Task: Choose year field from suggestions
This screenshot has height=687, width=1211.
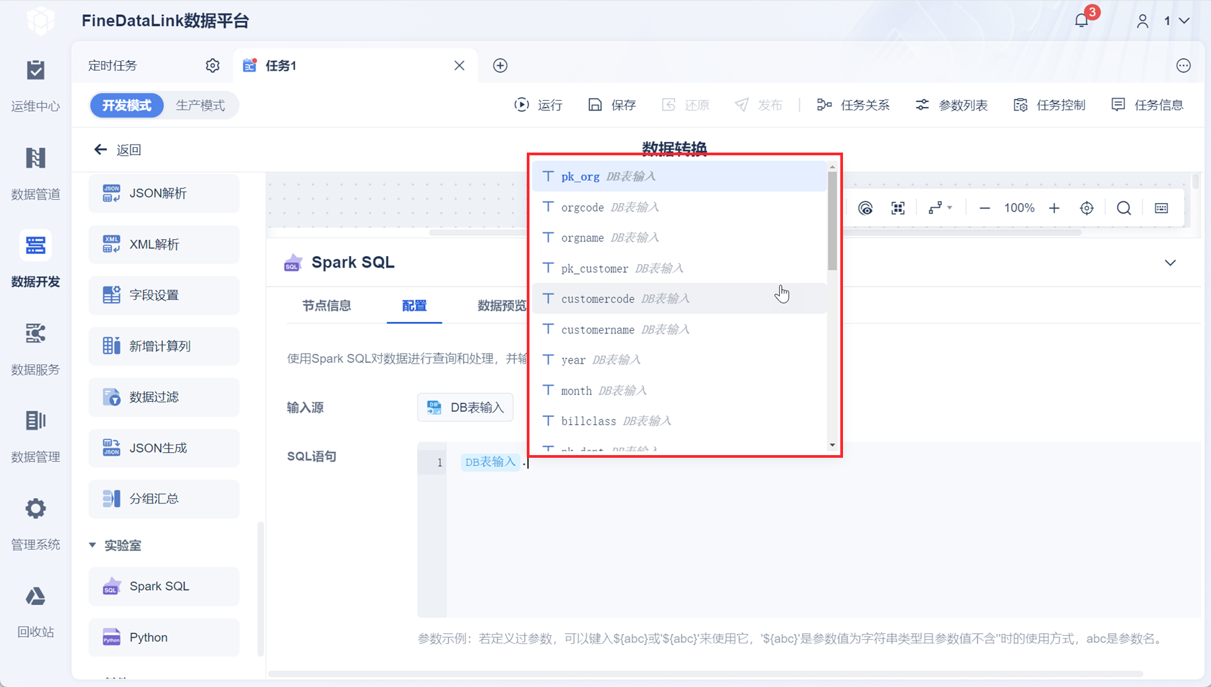Action: [680, 360]
